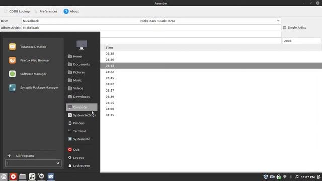Open the webcam app in taskbar
This screenshot has width=322, height=181.
(41, 176)
